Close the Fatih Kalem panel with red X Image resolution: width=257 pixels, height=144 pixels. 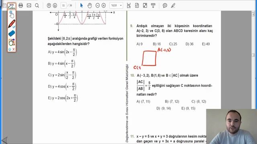[x=13, y=49]
